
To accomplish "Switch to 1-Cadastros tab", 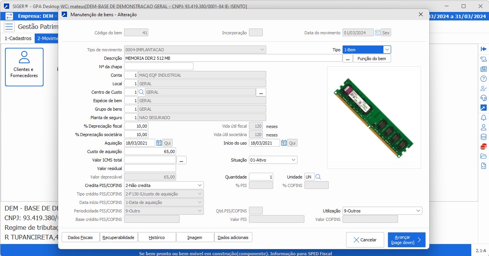I will 18,39.
